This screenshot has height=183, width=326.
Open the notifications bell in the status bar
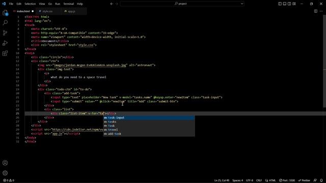321,180
